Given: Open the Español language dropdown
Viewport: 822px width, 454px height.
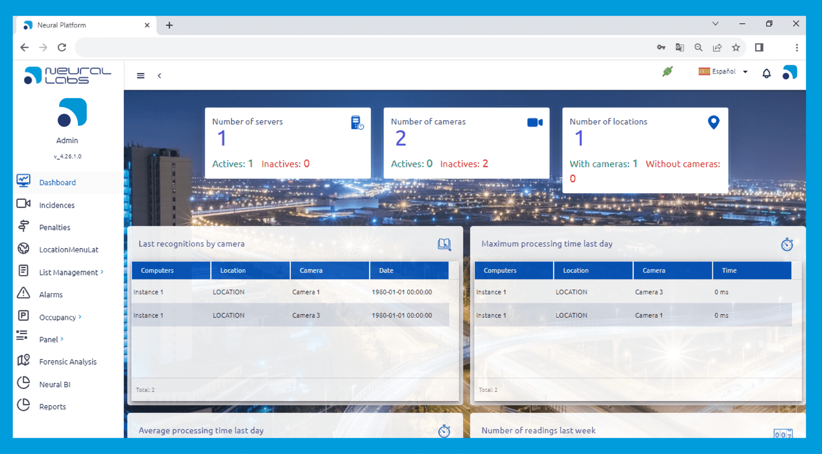Looking at the screenshot, I should [723, 71].
